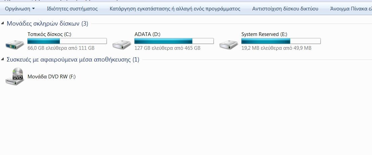Click the 19,2 MB free space text
Screen dimensions: 372x155
(x=276, y=48)
